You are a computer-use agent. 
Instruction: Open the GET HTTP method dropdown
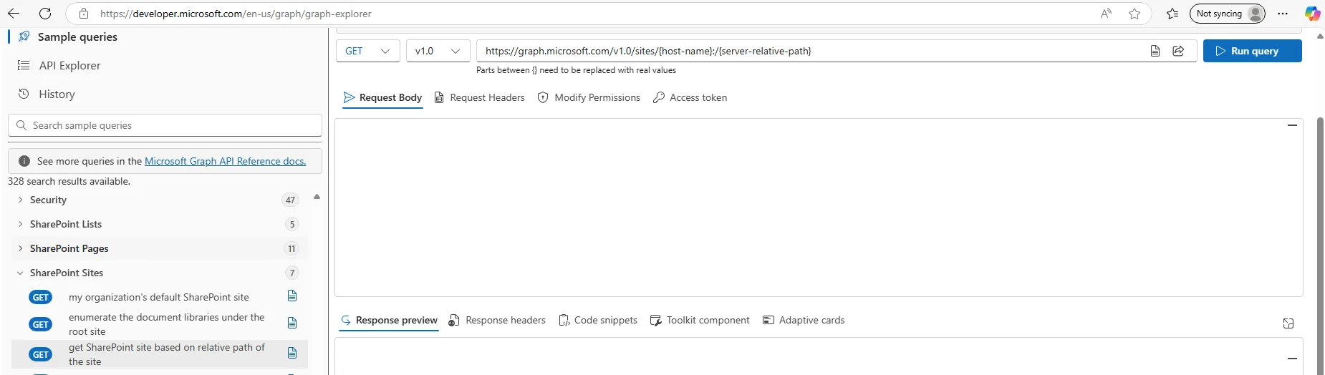[367, 51]
